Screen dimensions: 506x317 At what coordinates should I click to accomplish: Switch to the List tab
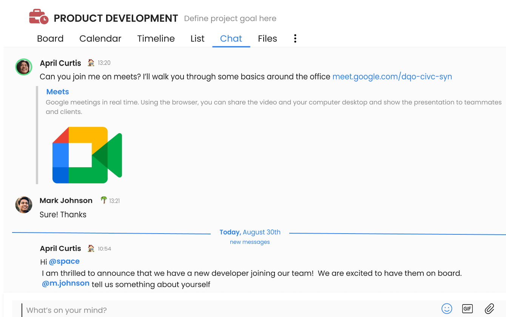coord(197,38)
